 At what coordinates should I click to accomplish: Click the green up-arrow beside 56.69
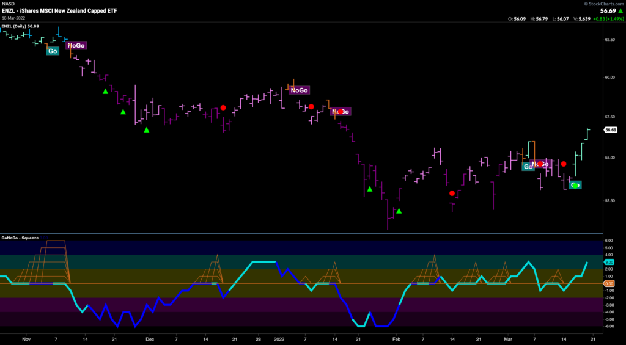tap(621, 11)
